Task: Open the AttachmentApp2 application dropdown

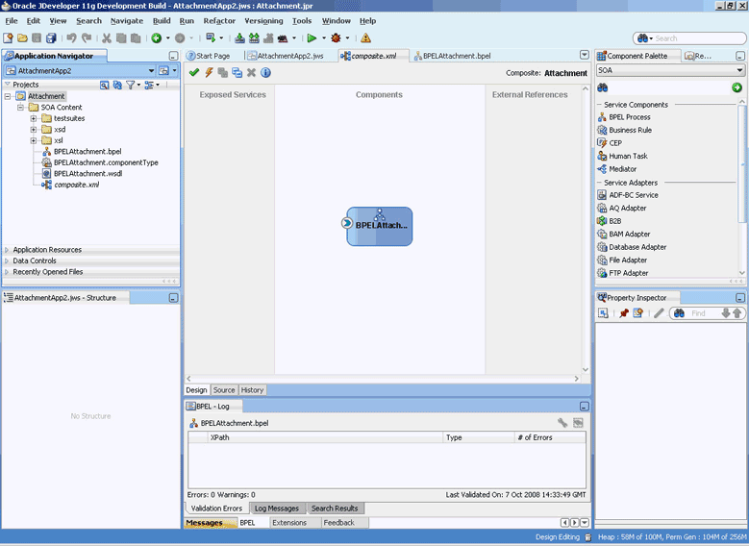Action: pyautogui.click(x=150, y=71)
